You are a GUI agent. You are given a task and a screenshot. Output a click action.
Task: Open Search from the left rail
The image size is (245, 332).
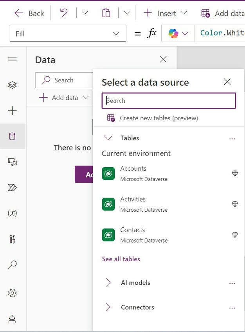(12, 265)
